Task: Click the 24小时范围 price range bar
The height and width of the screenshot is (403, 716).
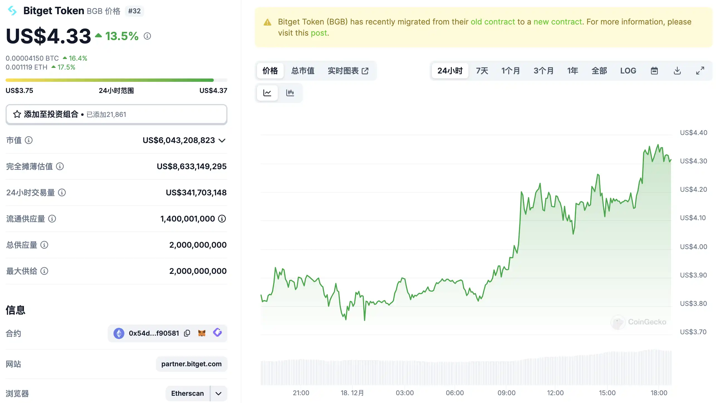Action: tap(116, 80)
